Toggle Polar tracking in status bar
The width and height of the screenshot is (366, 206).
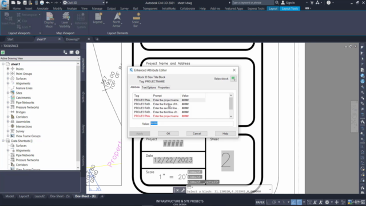pyautogui.click(x=274, y=202)
